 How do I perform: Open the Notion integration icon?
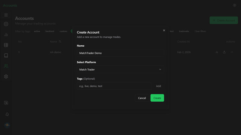(6, 103)
